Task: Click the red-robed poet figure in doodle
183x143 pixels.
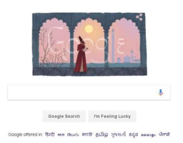Action: [x=81, y=54]
